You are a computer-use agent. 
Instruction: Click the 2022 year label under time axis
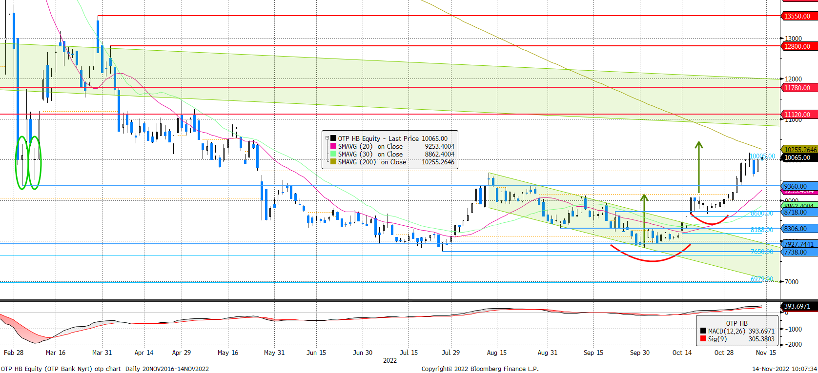(x=390, y=360)
